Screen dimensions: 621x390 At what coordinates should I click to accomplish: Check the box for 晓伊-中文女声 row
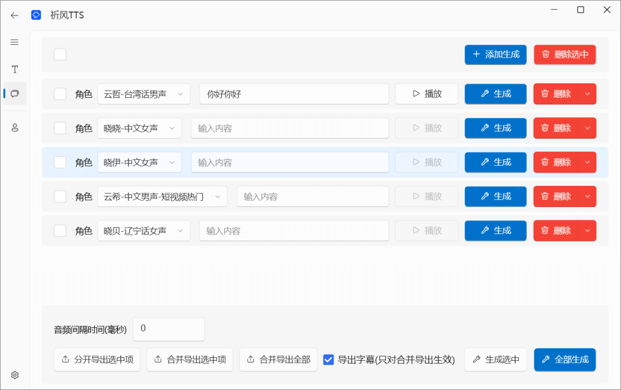(60, 162)
